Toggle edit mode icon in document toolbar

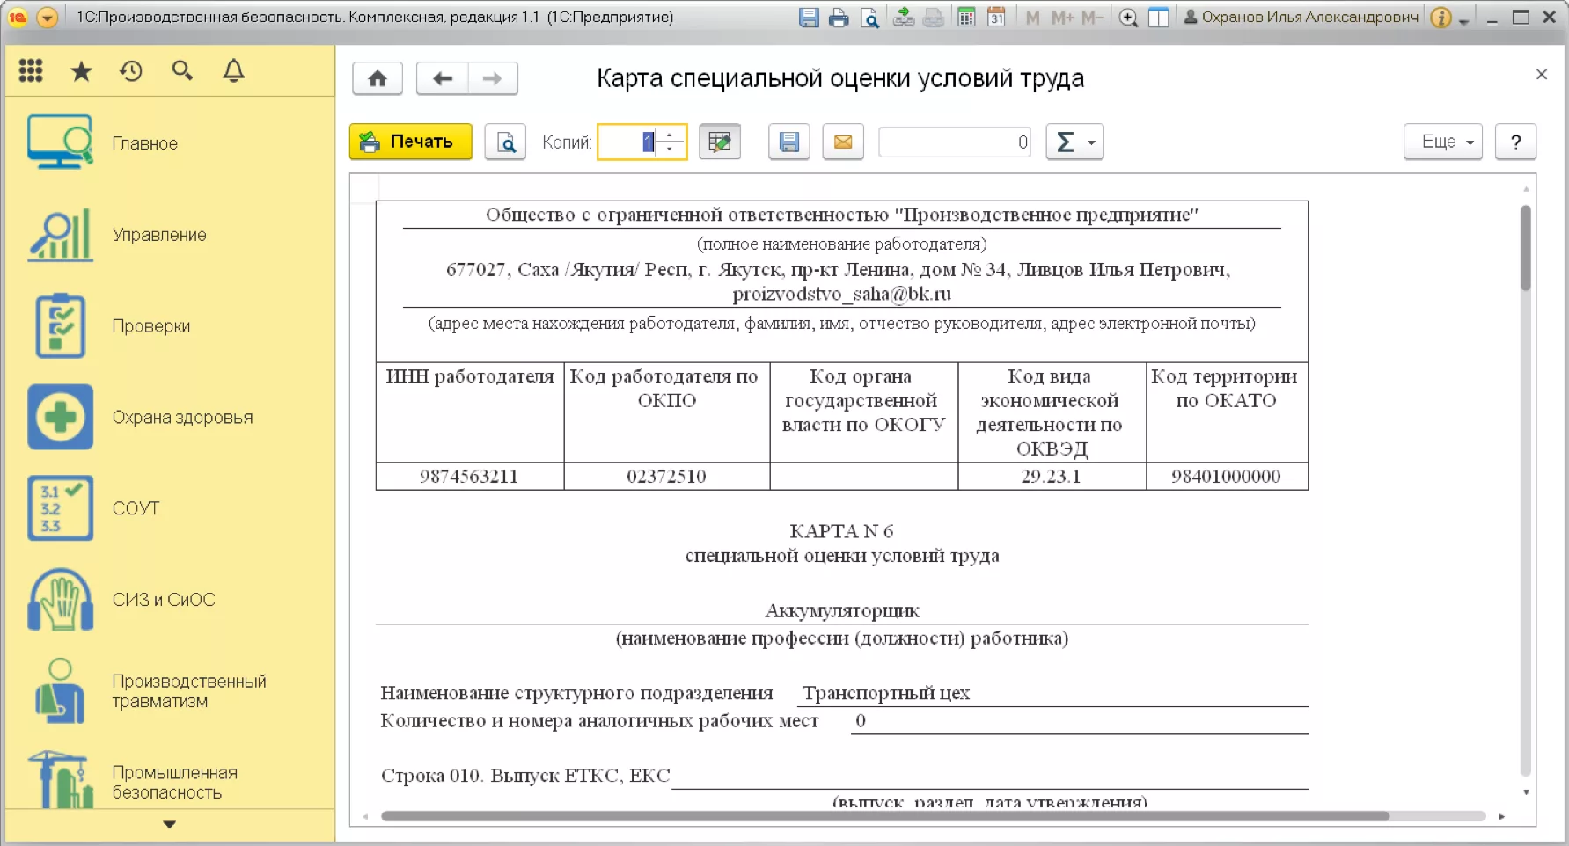pyautogui.click(x=720, y=142)
